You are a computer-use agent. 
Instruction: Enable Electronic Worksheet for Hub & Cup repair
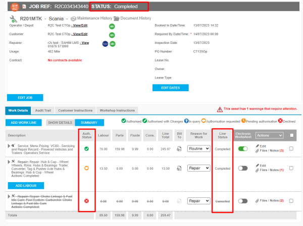tap(243, 169)
